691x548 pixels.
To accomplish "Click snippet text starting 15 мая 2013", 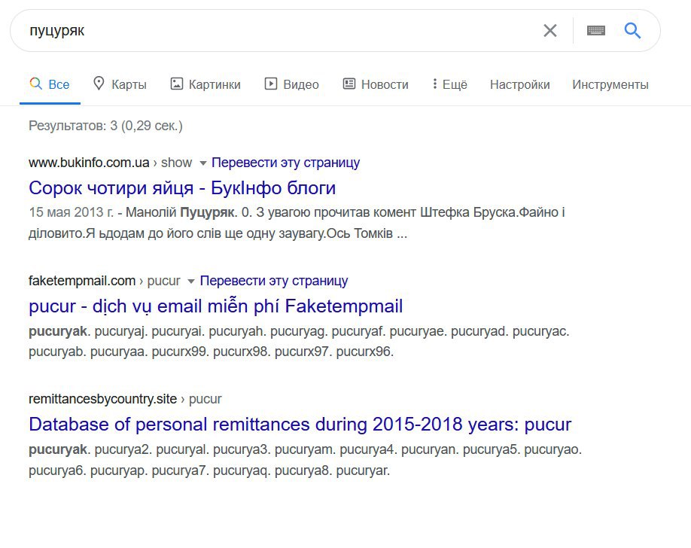I will (297, 223).
